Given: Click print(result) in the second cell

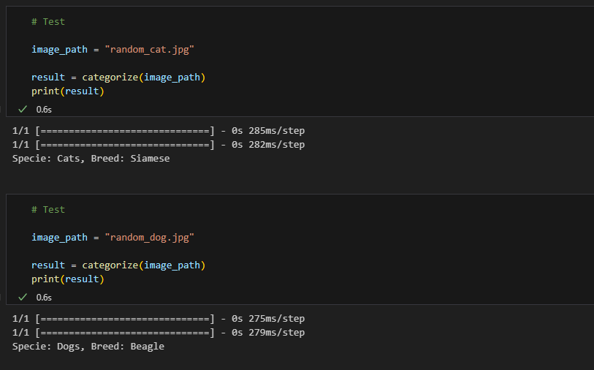Looking at the screenshot, I should 67,279.
